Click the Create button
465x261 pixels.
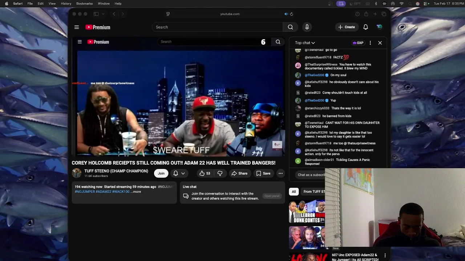[347, 27]
